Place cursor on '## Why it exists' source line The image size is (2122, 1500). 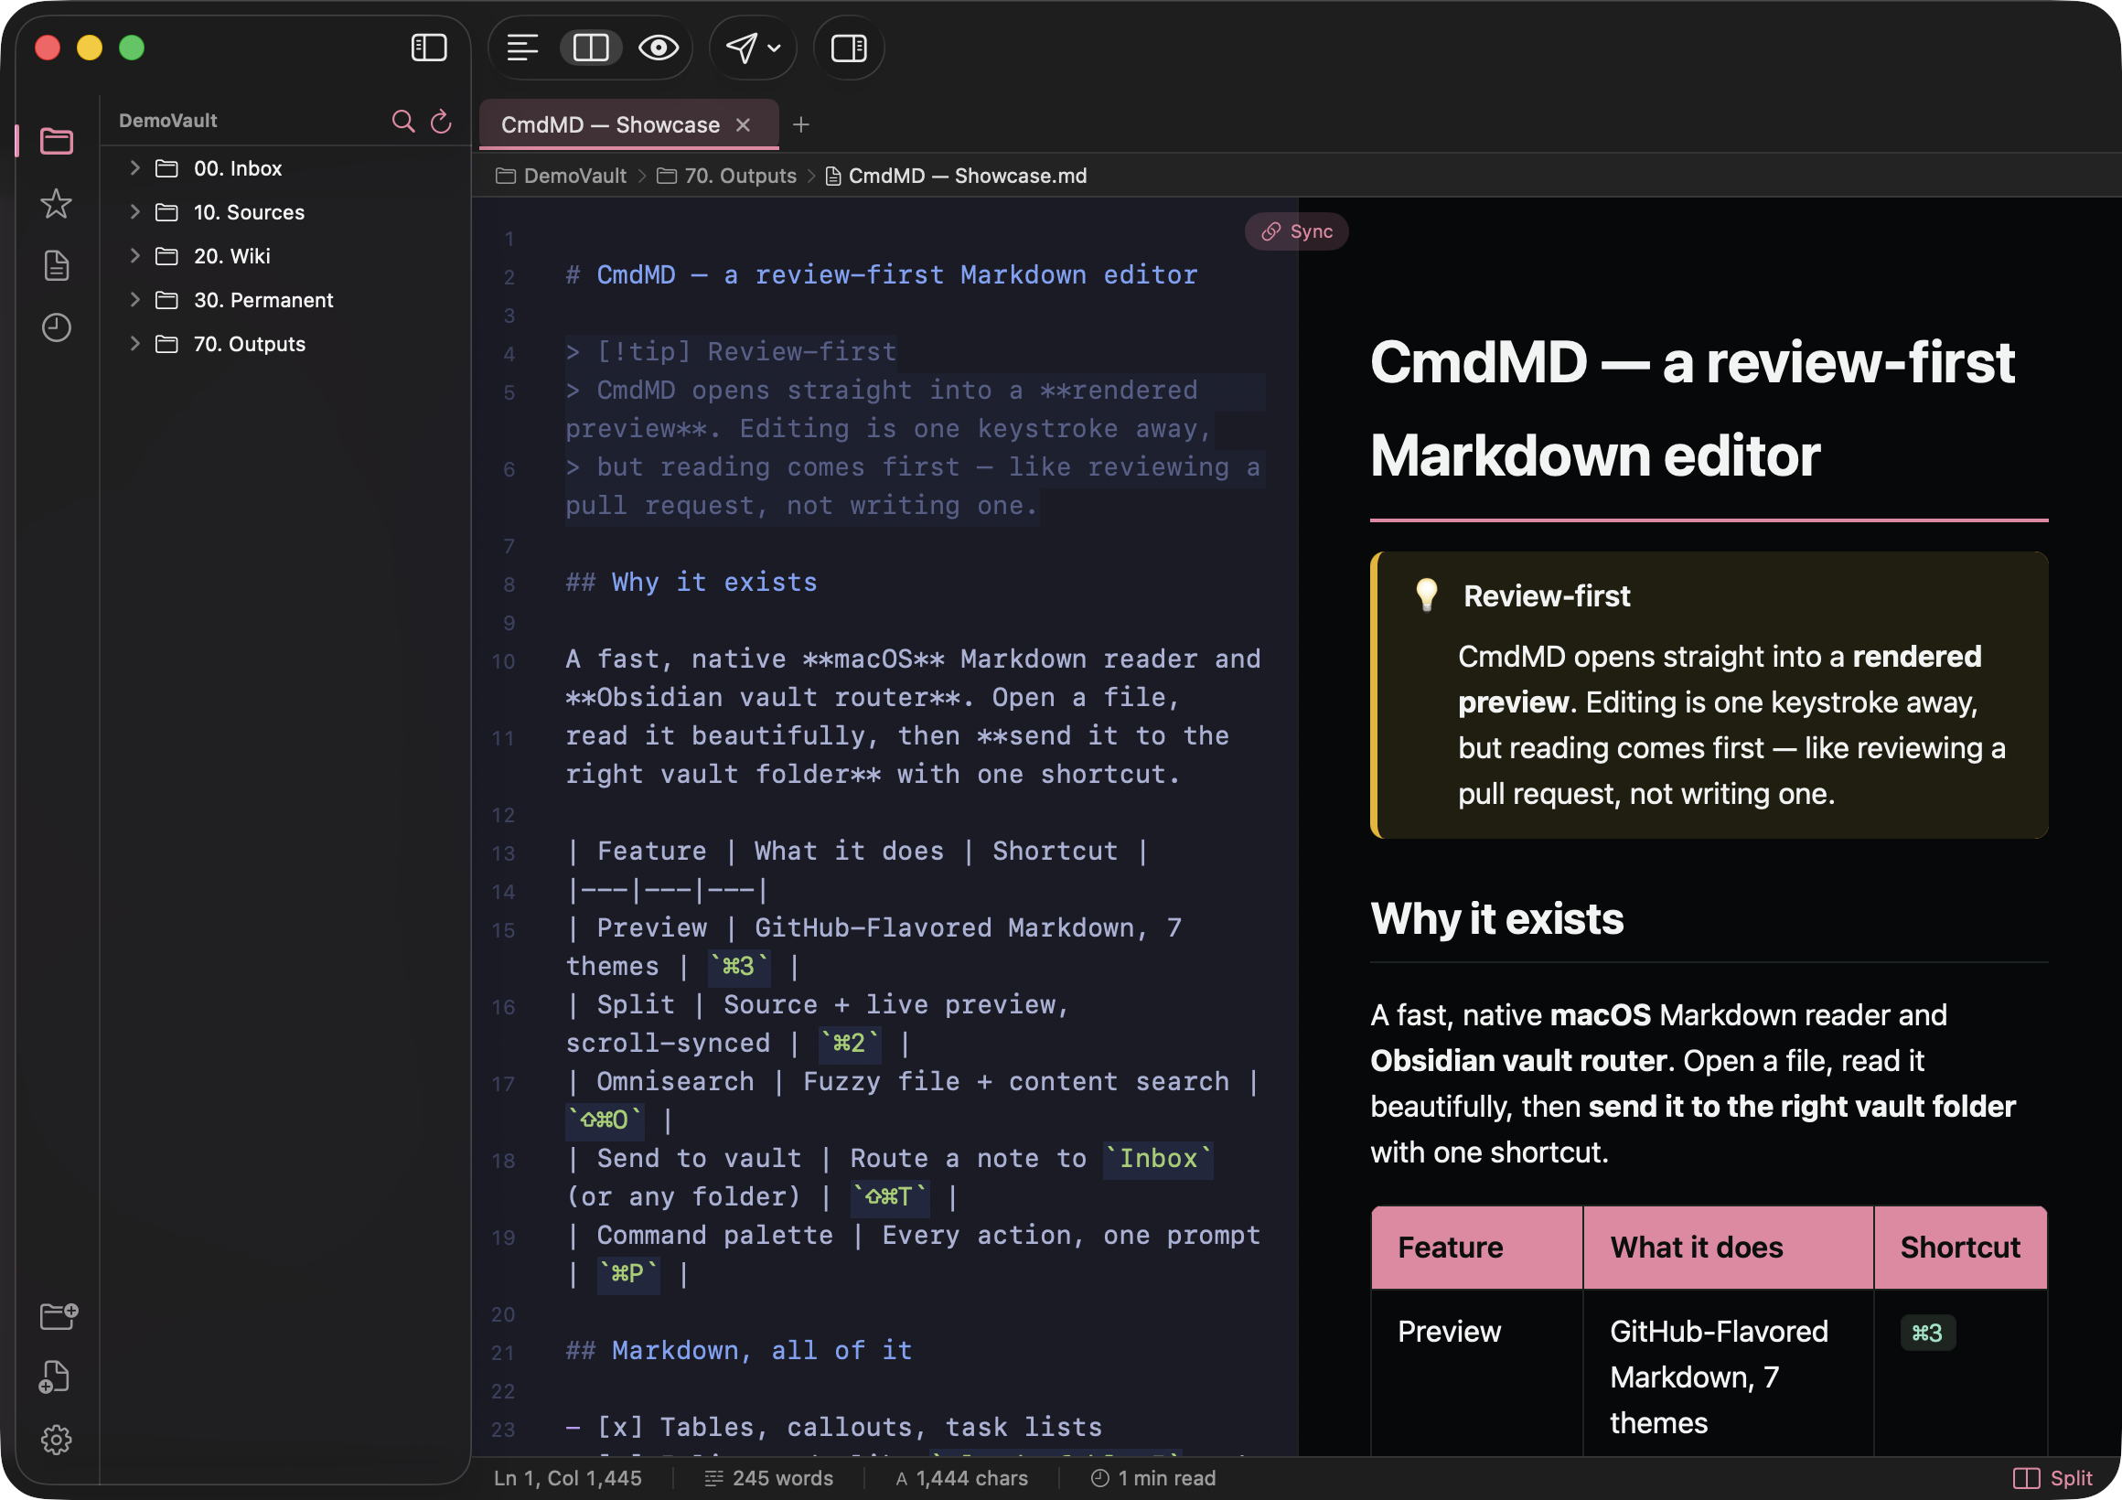pyautogui.click(x=691, y=583)
